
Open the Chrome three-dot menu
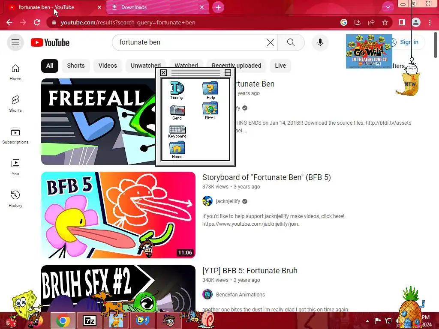tap(430, 22)
